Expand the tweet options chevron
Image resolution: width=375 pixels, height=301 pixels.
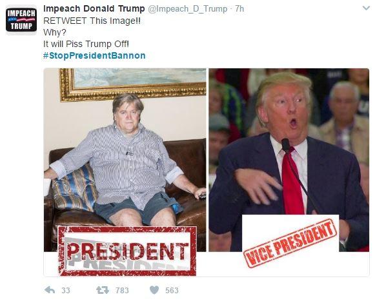click(366, 8)
